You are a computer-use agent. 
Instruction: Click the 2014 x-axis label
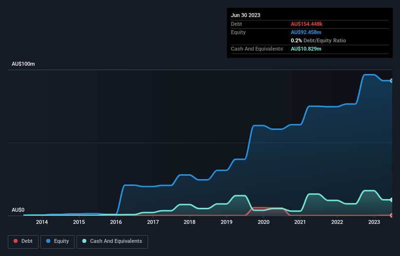[42, 222]
